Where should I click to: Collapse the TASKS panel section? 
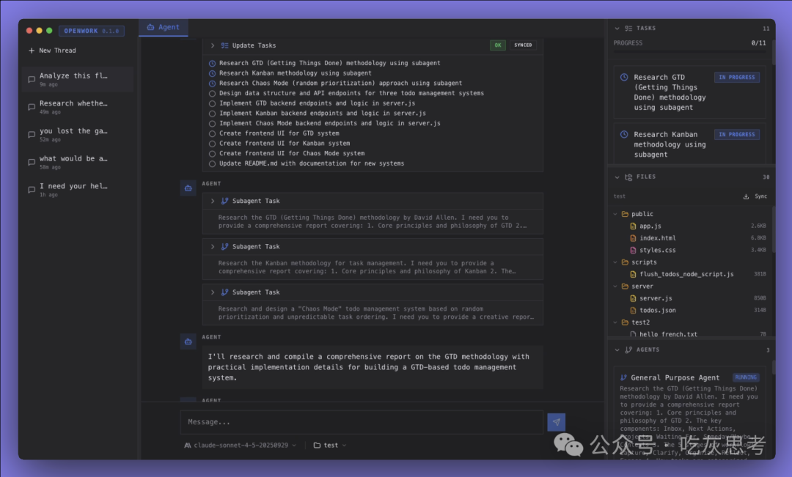[617, 29]
